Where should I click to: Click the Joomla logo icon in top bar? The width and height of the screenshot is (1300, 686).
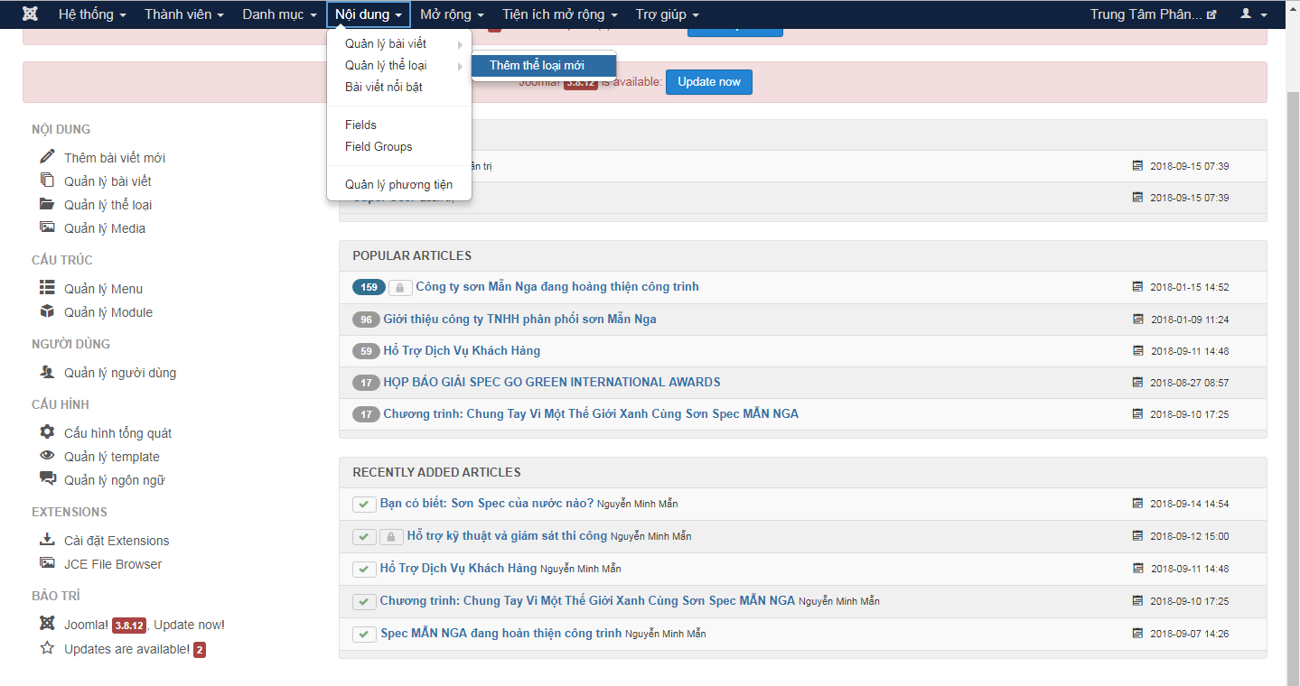[x=30, y=14]
